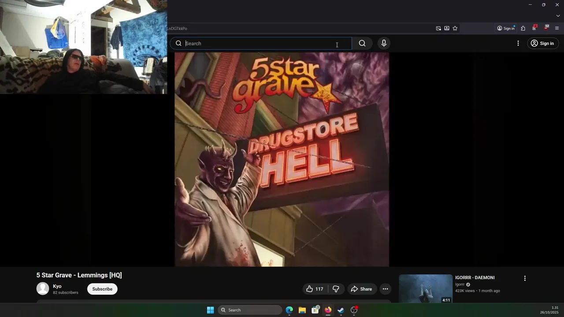Click the Windows taskbar Search box
The image size is (564, 317).
pyautogui.click(x=250, y=310)
